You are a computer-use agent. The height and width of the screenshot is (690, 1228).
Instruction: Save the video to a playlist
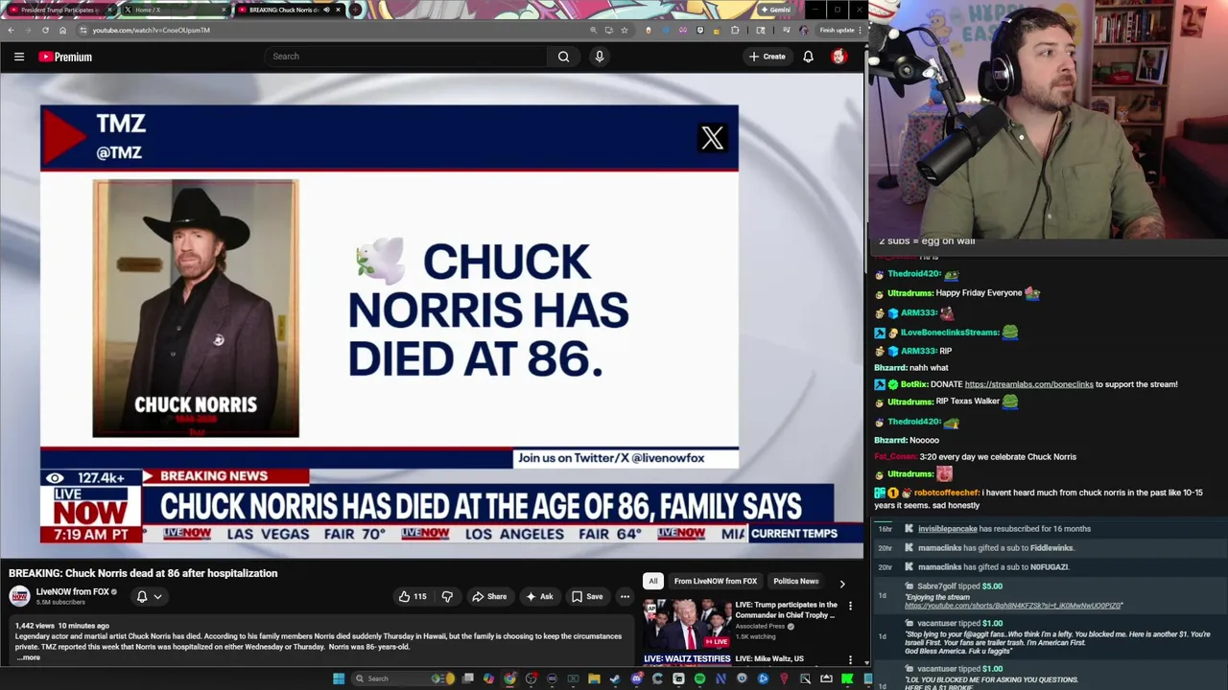click(x=587, y=596)
